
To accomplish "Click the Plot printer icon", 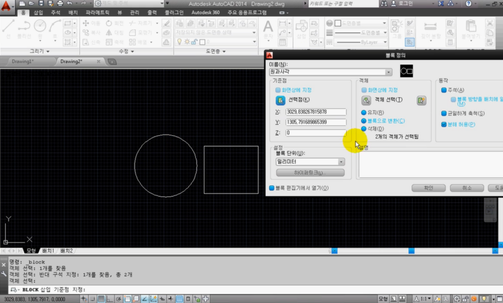I will (60, 3).
